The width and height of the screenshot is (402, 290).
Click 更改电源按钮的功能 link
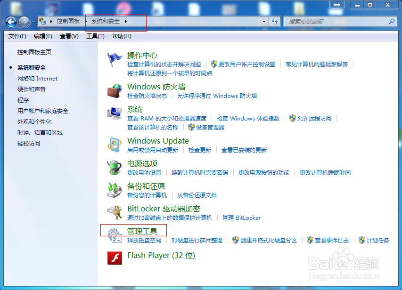[264, 172]
